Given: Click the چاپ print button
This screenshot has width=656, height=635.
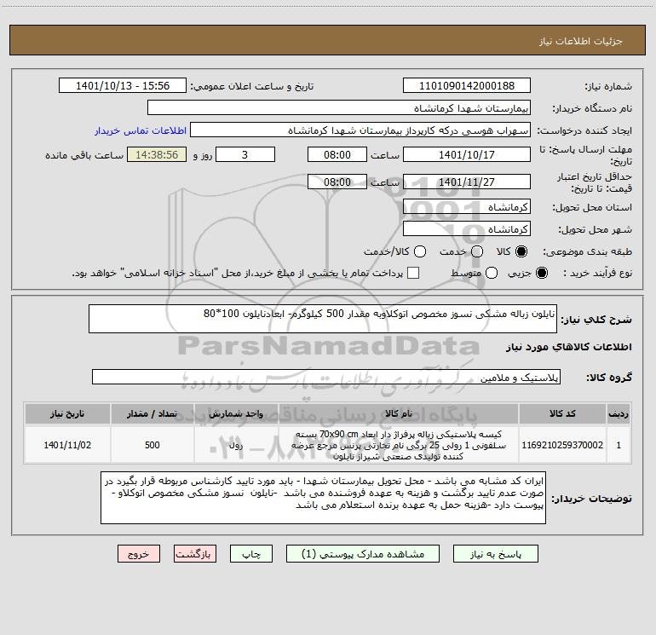Looking at the screenshot, I should click(x=251, y=554).
